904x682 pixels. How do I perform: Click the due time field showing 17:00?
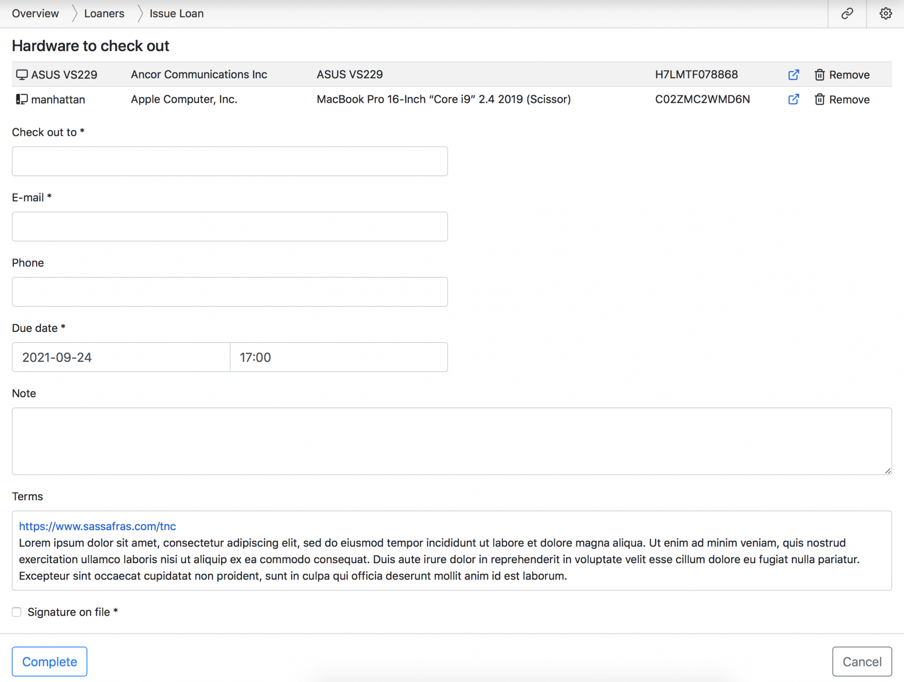tap(338, 357)
